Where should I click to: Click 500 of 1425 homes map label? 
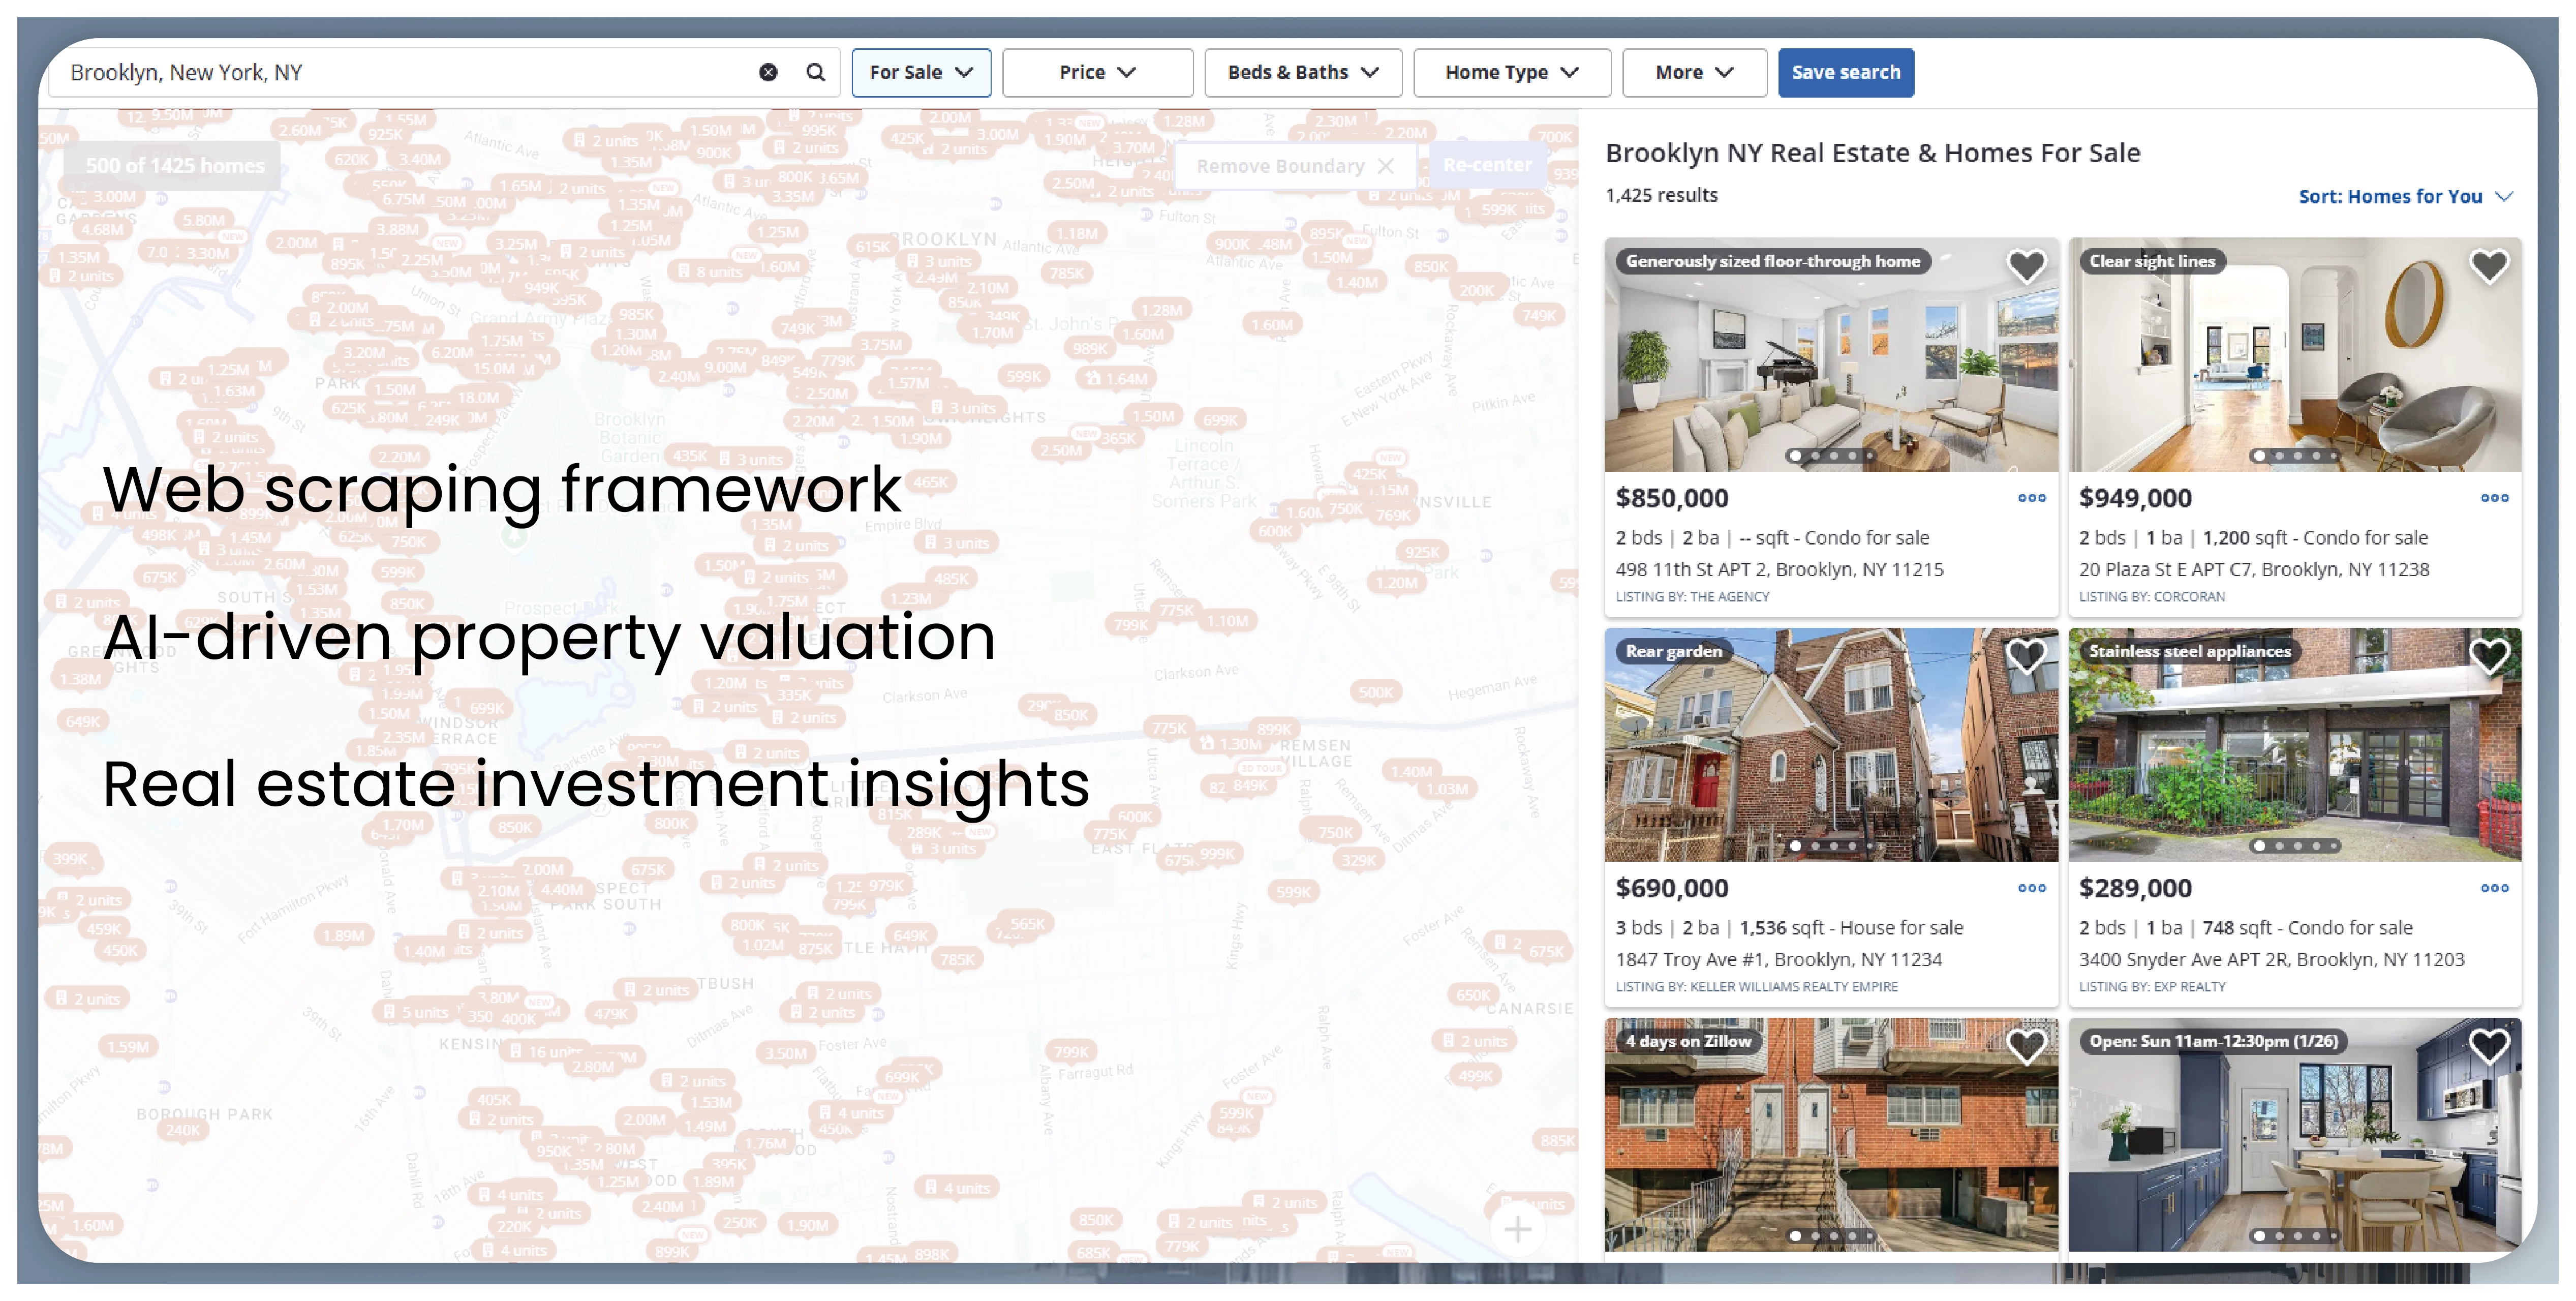(174, 166)
